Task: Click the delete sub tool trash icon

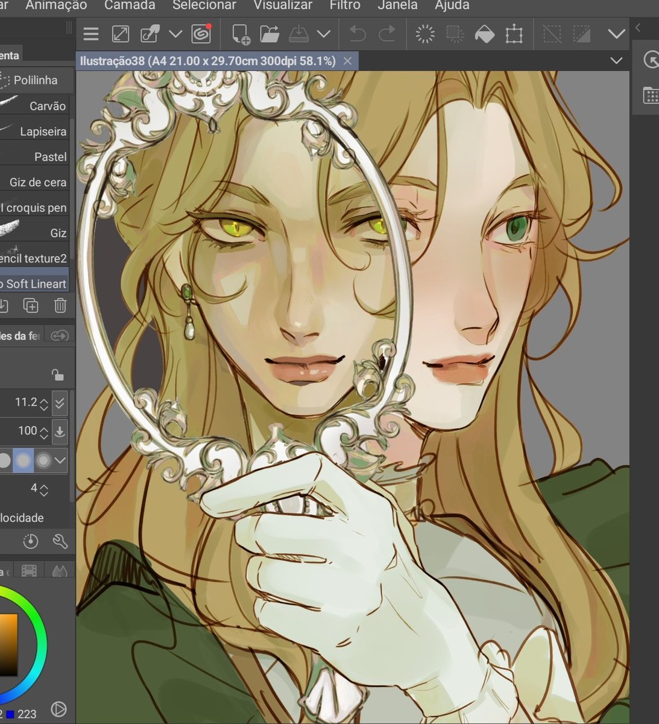Action: 60,305
